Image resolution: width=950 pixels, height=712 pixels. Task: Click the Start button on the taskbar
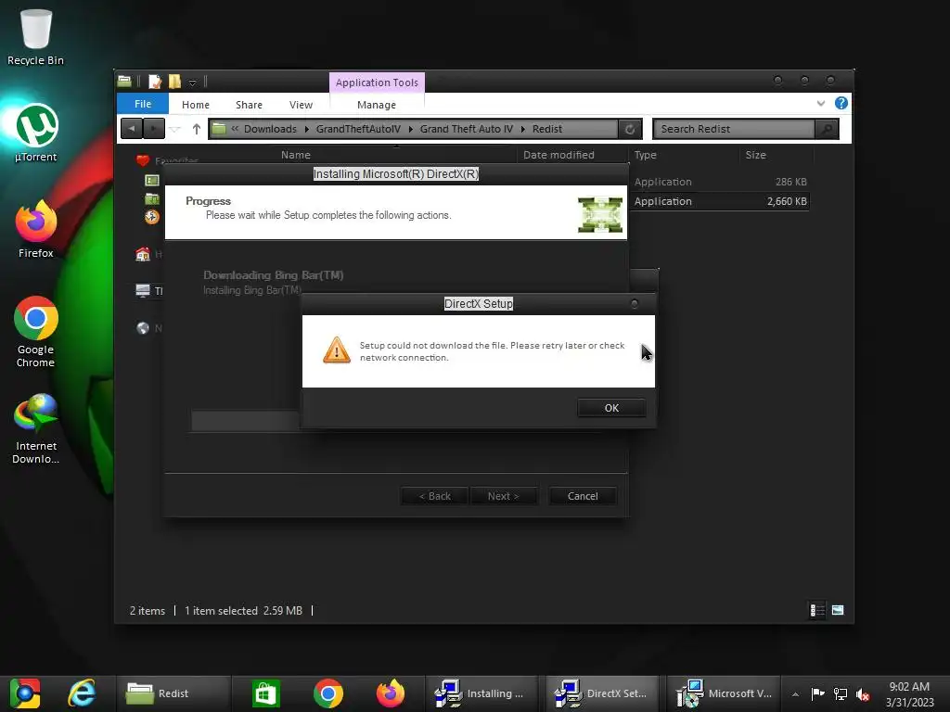pyautogui.click(x=25, y=693)
